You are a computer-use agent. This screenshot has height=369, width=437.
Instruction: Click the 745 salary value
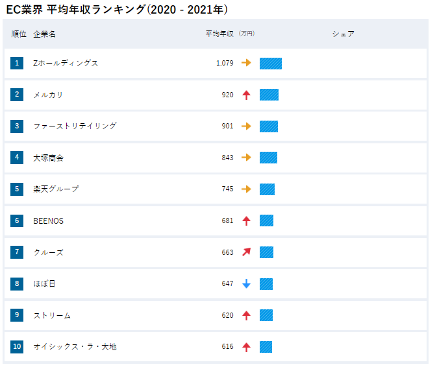[227, 189]
